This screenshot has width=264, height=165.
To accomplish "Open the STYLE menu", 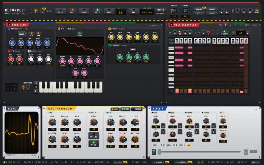I will tap(199, 13).
